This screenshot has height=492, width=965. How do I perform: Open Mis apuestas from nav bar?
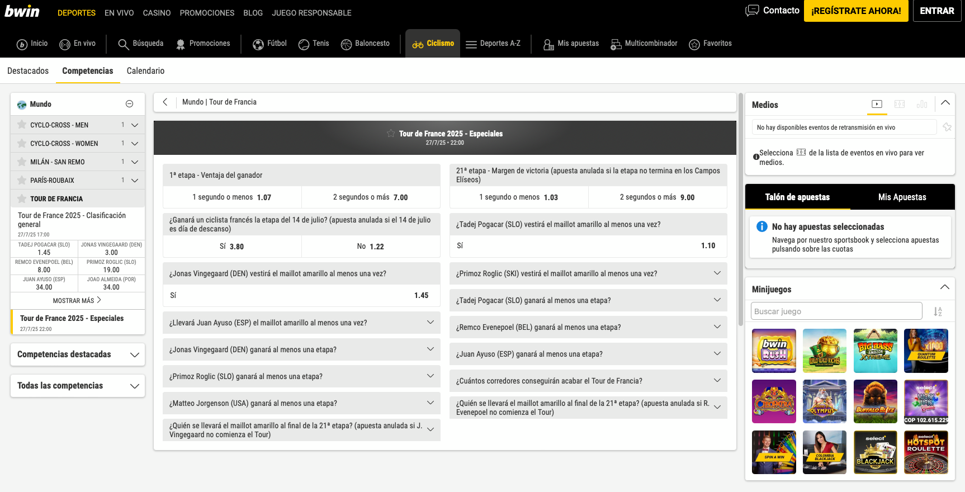(x=571, y=44)
